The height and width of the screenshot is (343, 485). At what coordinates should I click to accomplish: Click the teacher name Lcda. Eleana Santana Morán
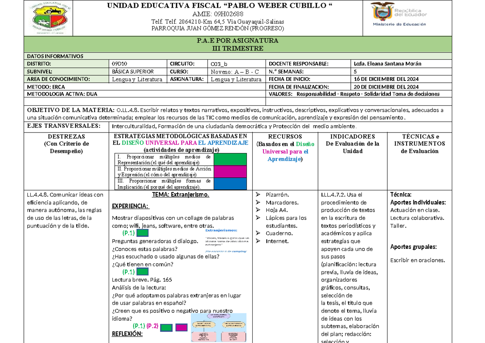pos(387,64)
